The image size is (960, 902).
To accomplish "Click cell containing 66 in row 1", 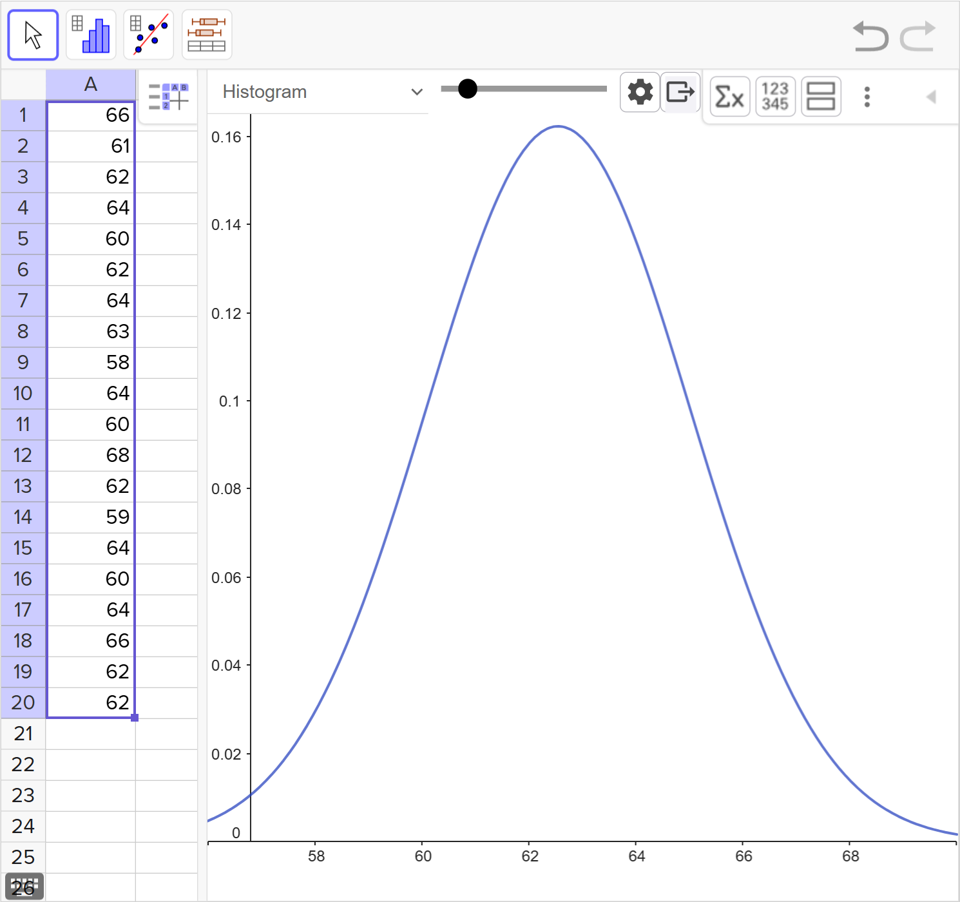I will [91, 115].
